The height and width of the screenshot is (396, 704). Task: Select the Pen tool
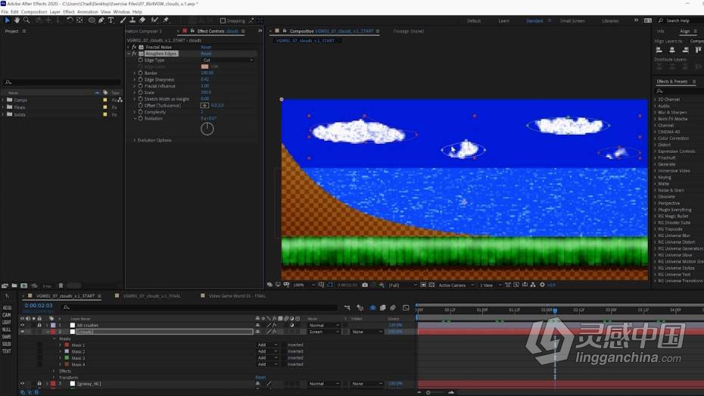(x=101, y=20)
